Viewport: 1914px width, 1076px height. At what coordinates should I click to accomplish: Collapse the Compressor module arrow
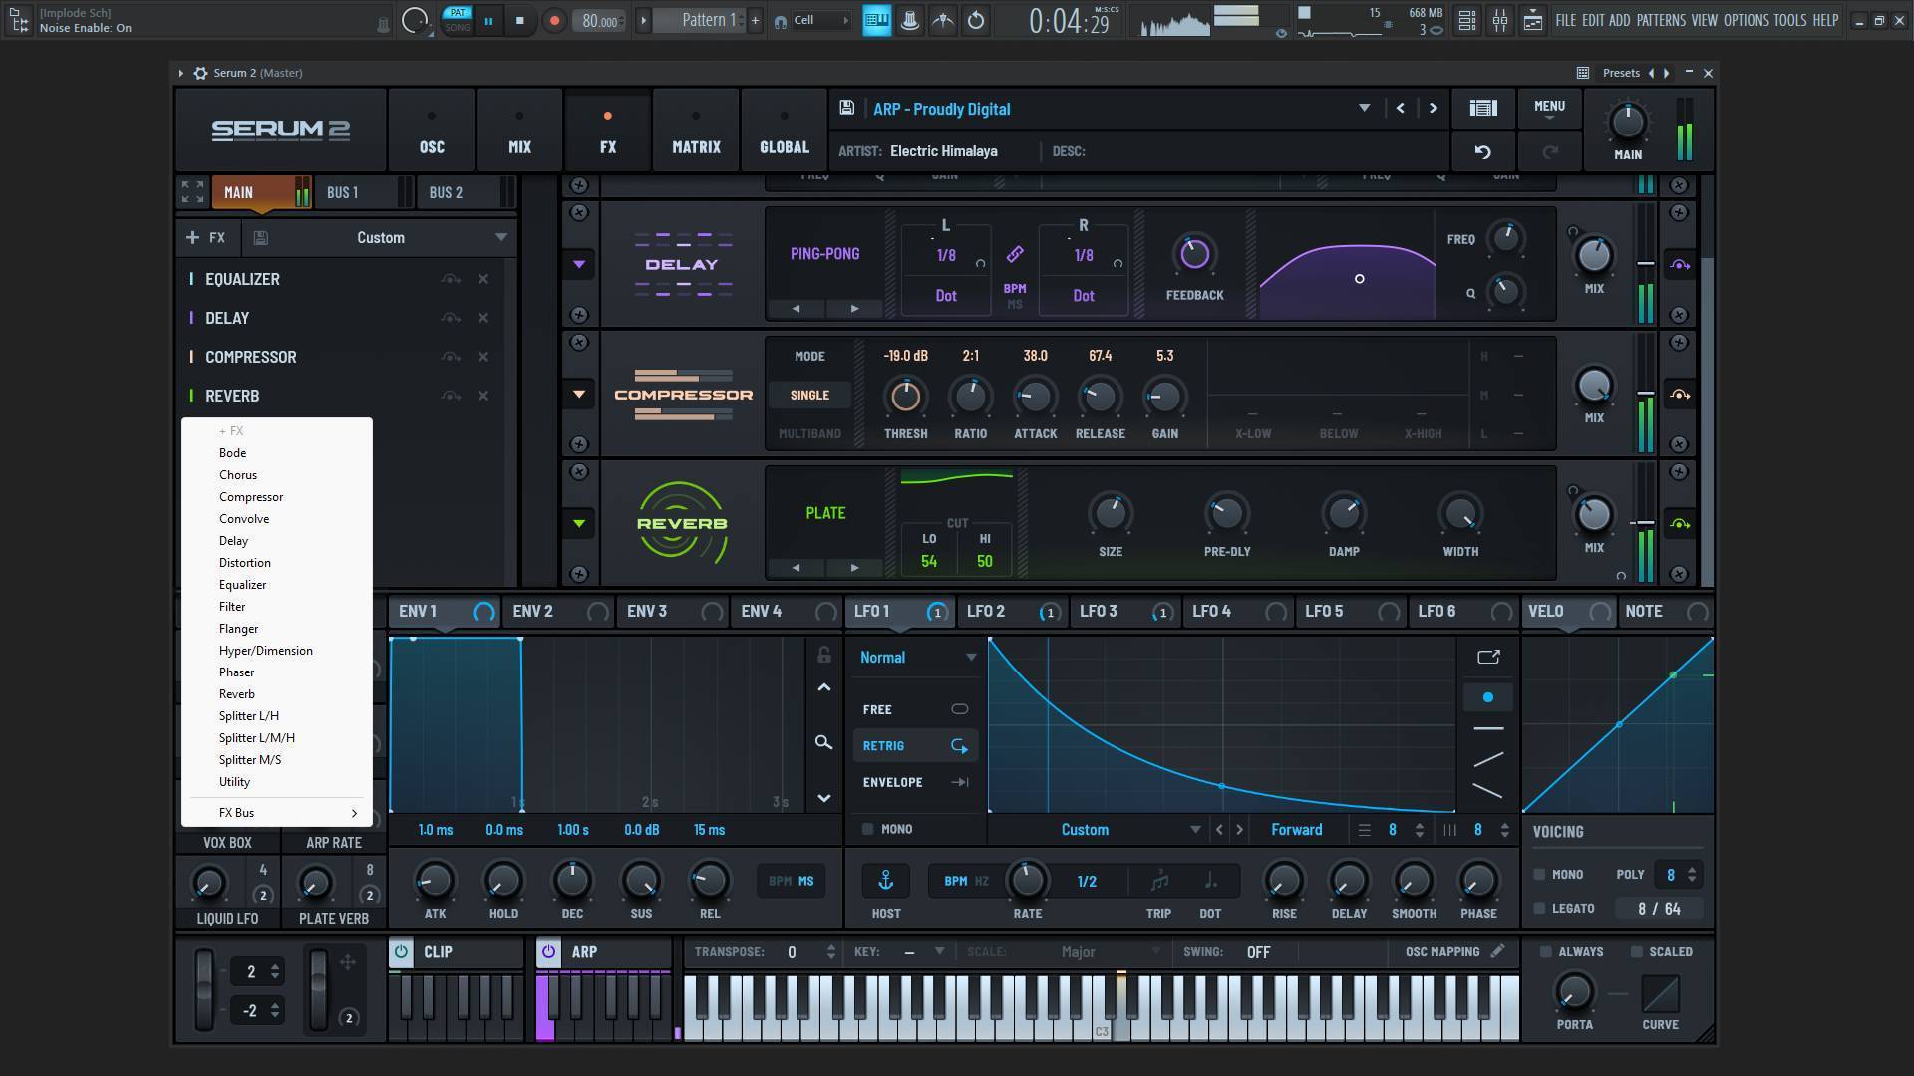(578, 394)
